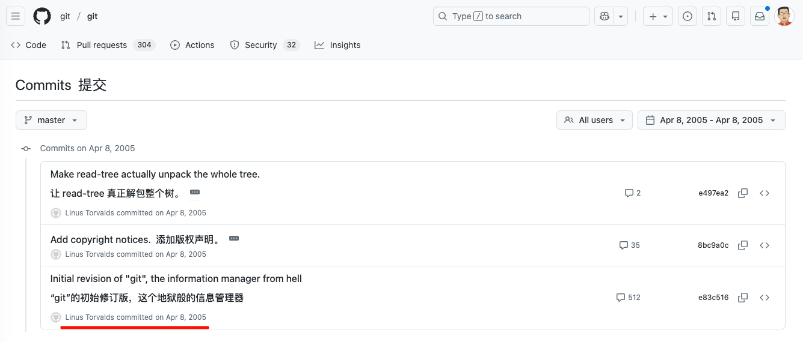The width and height of the screenshot is (803, 342).
Task: Open the master branch dropdown
Action: 51,120
